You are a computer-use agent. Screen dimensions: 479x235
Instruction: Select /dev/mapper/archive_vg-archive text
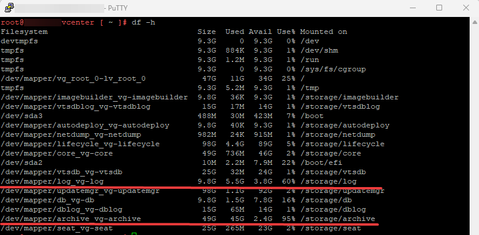tap(71, 219)
